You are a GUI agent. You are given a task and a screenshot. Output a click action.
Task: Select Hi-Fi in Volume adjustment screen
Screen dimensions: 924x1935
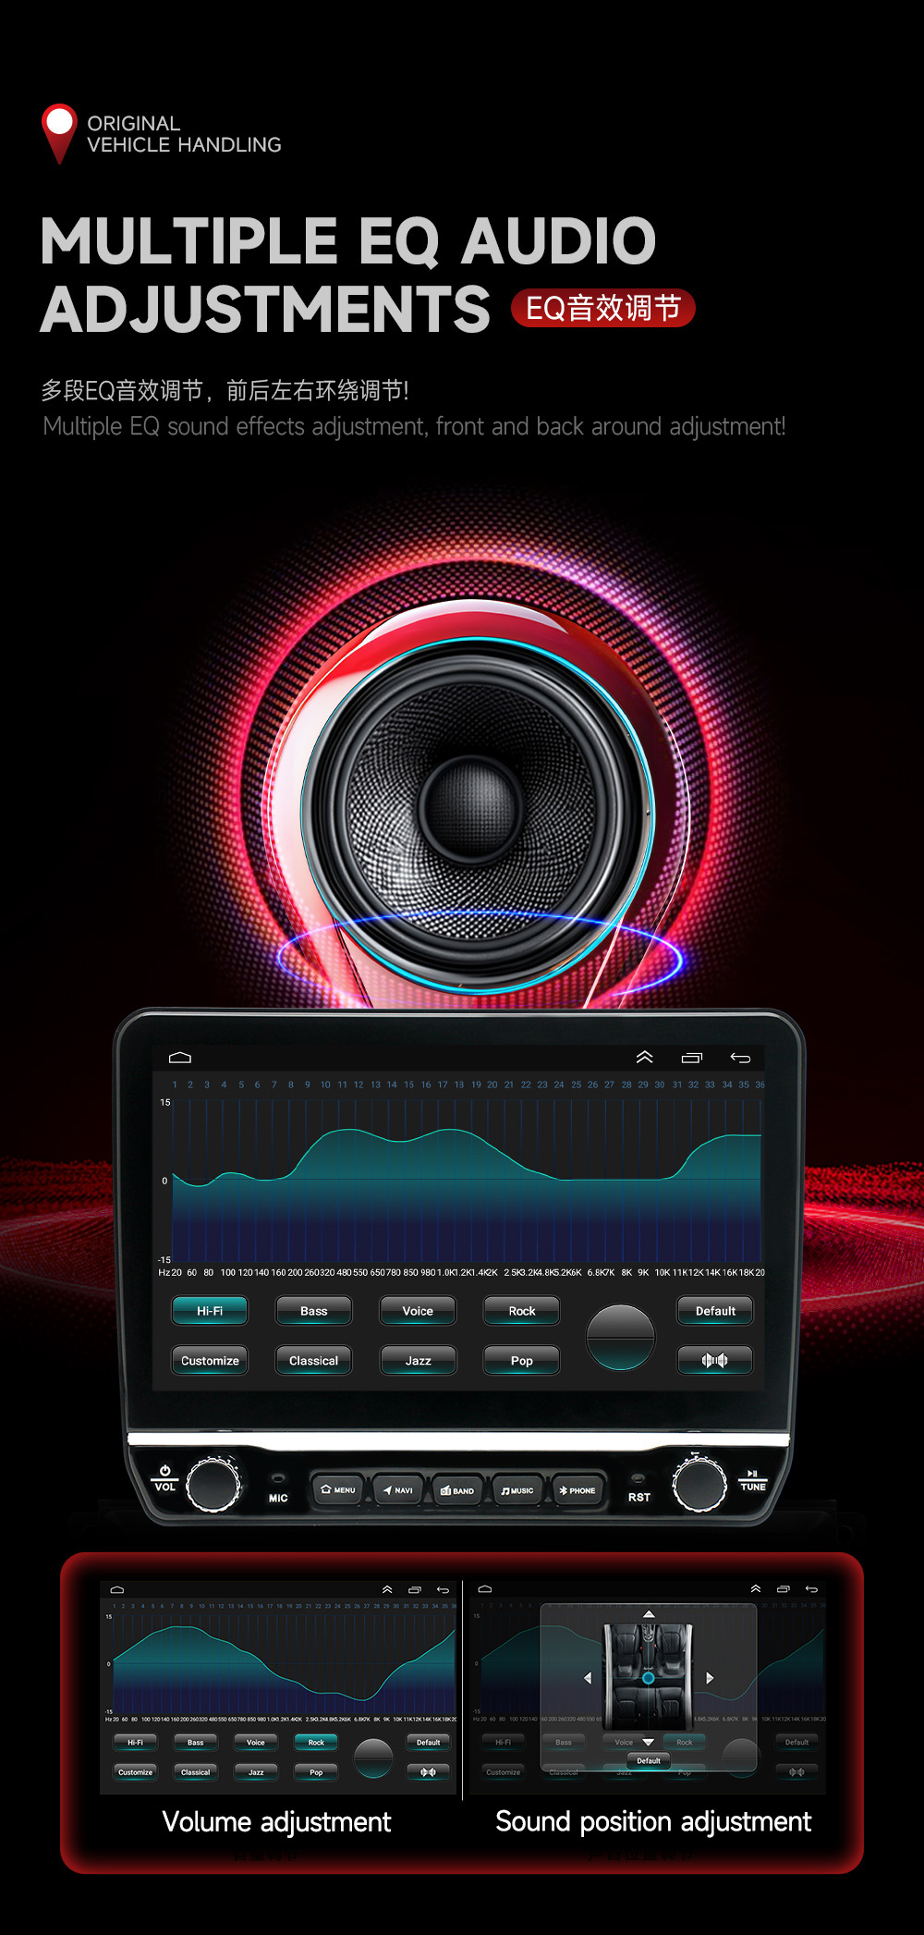(135, 1743)
